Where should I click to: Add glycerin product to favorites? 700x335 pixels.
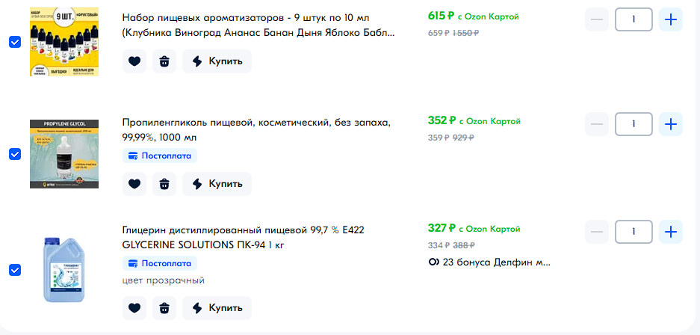(134, 307)
